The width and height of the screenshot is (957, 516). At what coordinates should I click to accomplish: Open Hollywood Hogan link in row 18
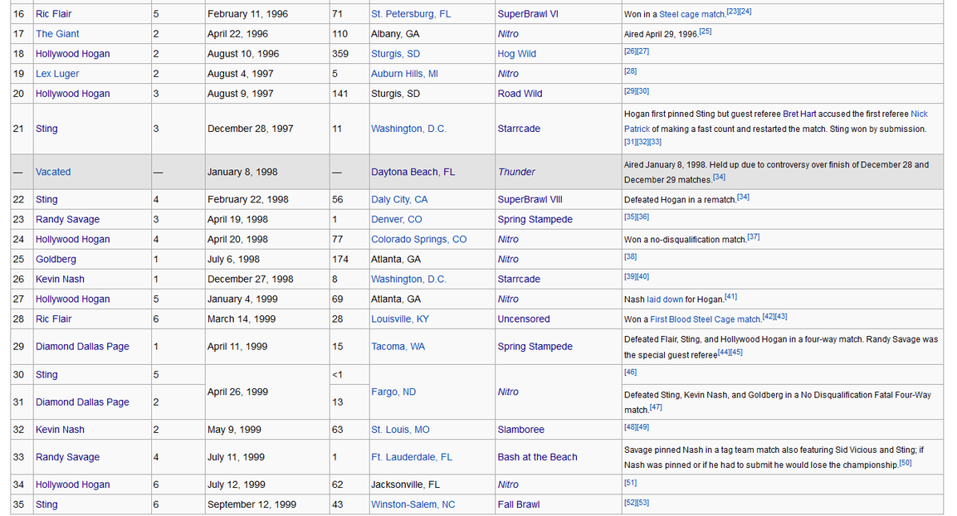73,54
